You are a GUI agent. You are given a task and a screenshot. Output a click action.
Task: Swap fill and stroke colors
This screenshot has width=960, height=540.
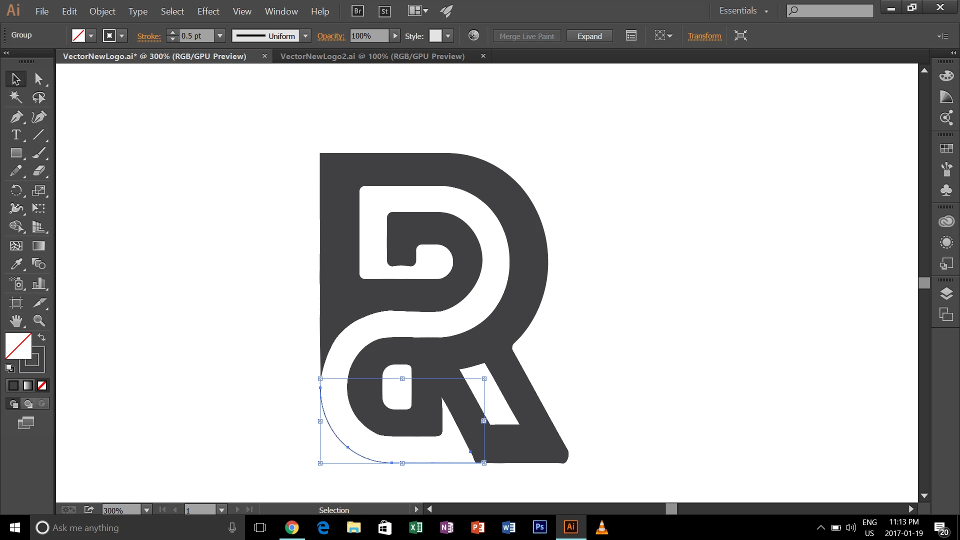[42, 337]
